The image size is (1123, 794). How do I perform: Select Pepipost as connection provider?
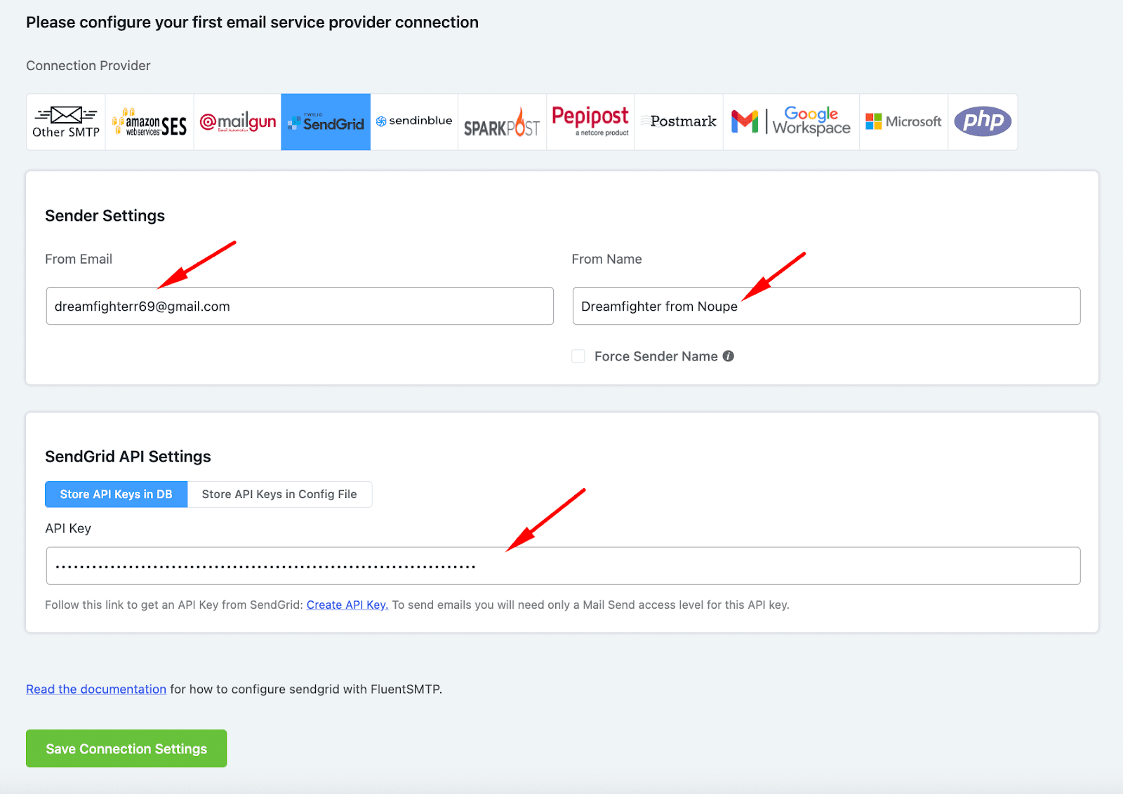[590, 122]
